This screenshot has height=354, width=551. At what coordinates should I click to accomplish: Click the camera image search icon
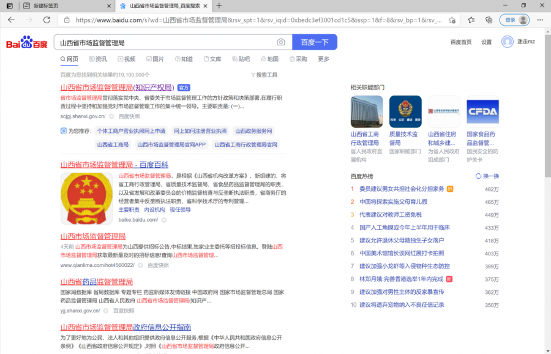coord(281,42)
